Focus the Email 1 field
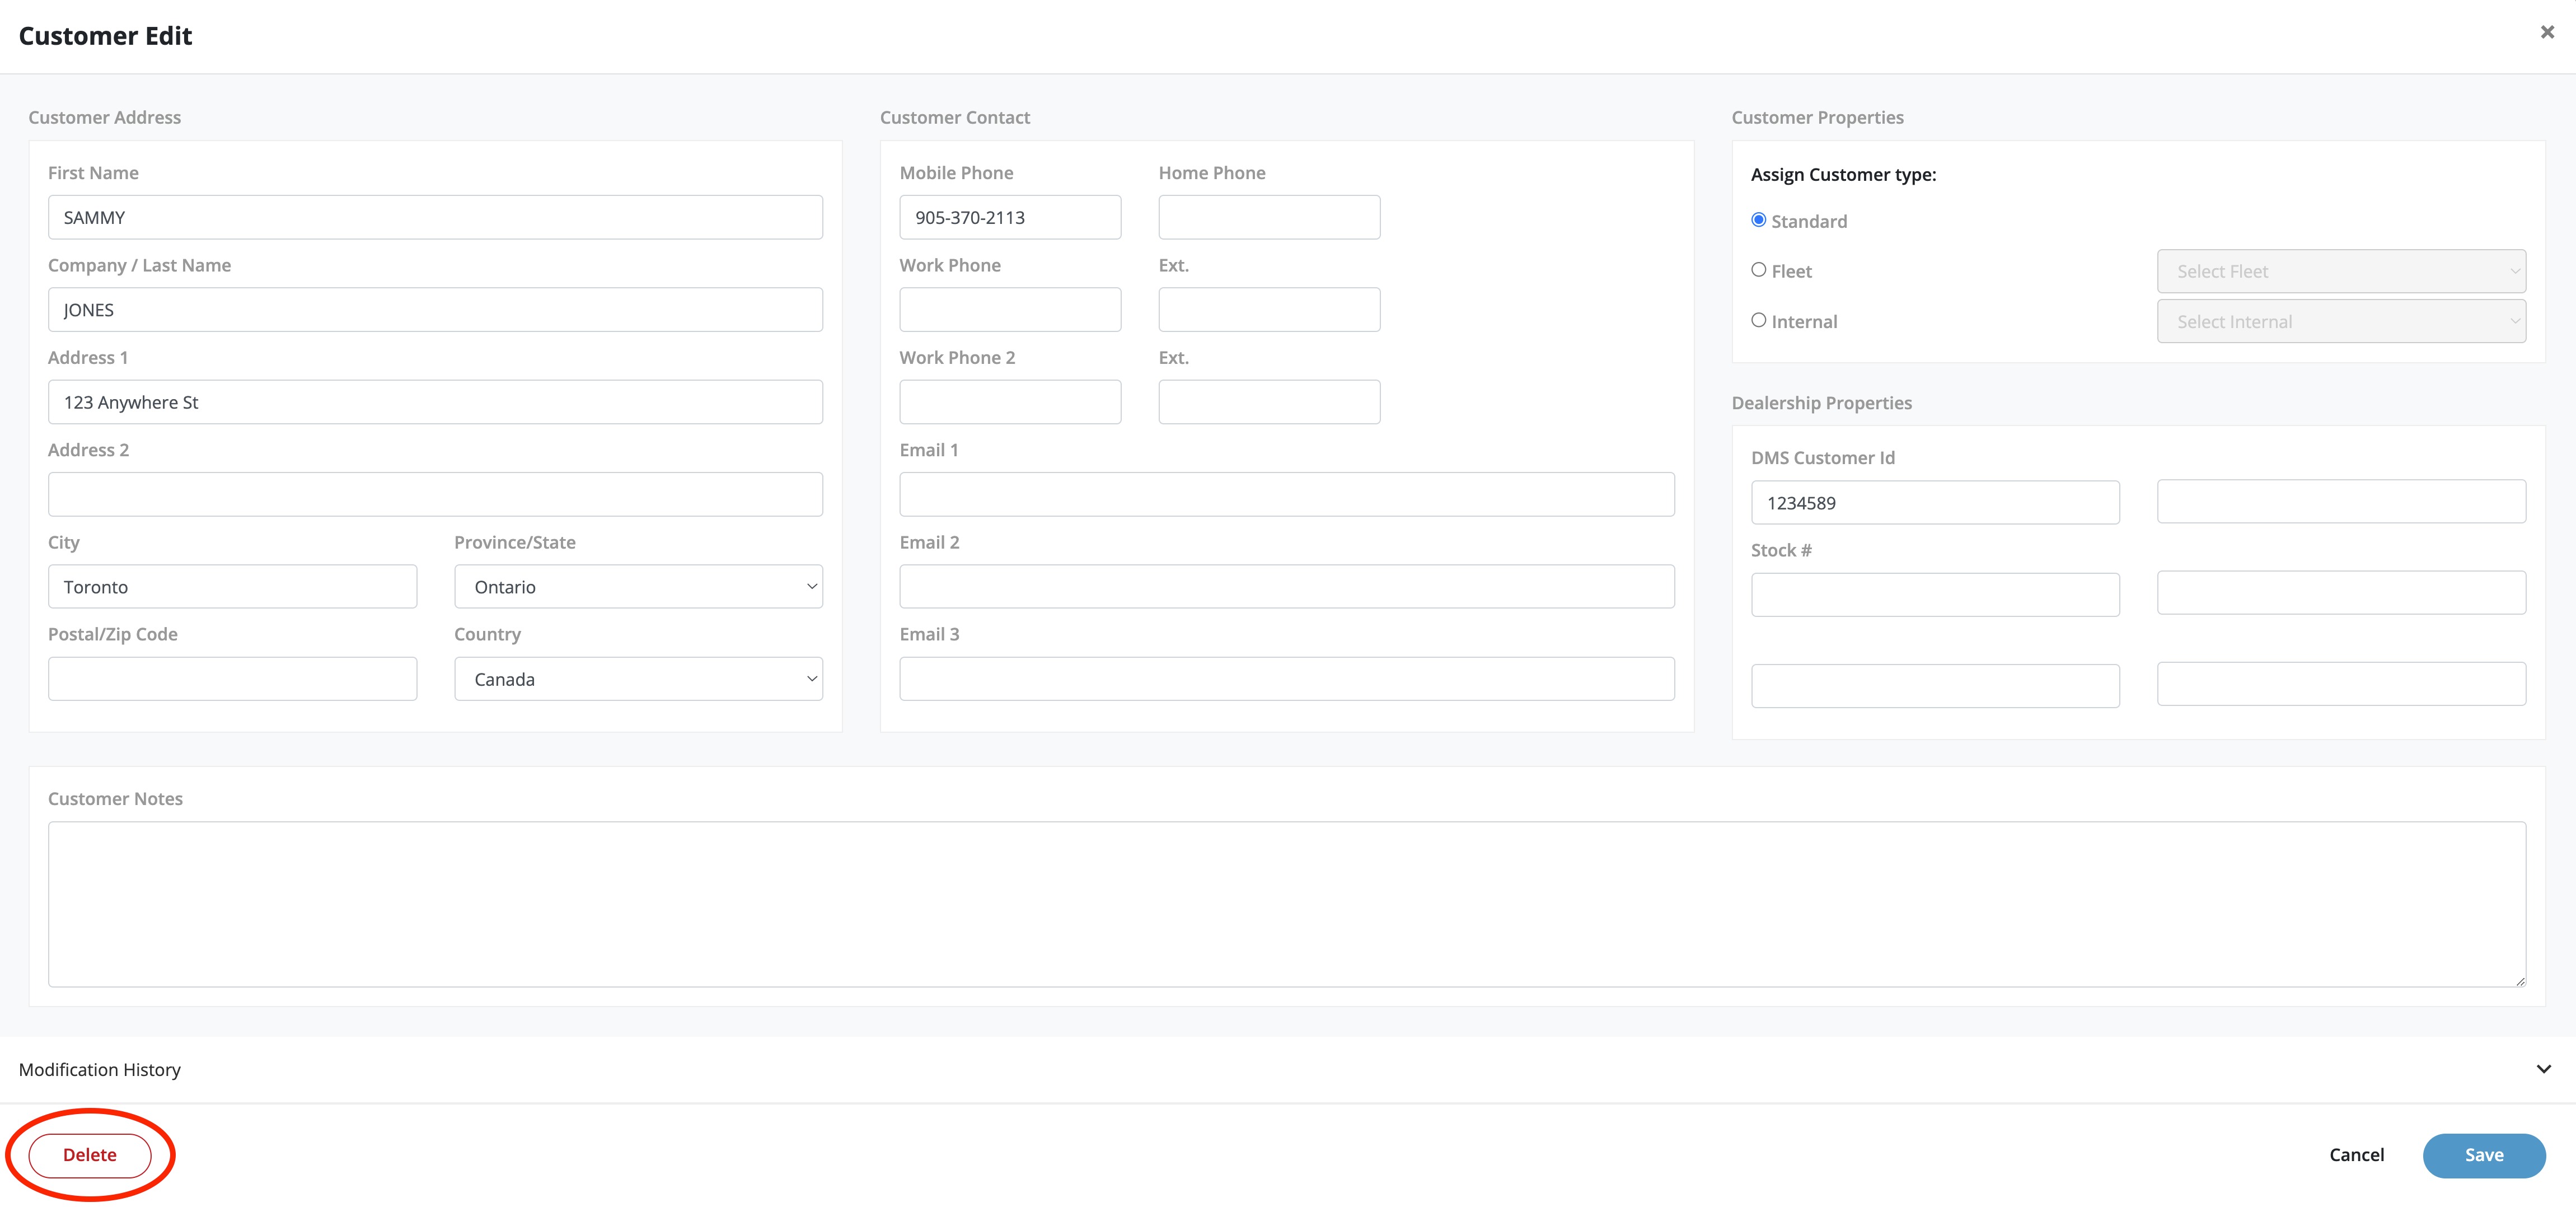Screen dimensions: 2576x1207 point(1286,494)
